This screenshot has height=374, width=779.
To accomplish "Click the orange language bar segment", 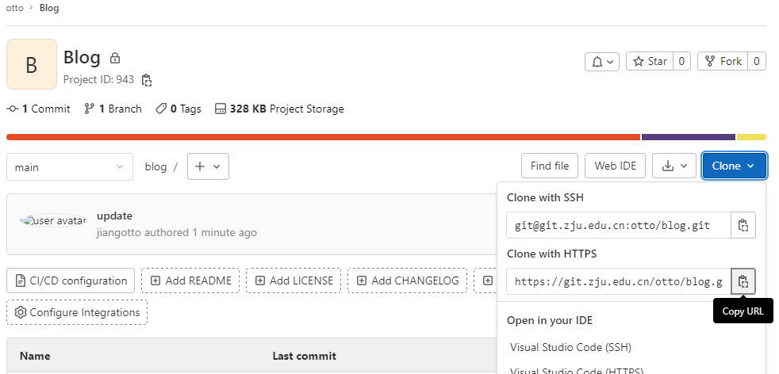I will 317,137.
